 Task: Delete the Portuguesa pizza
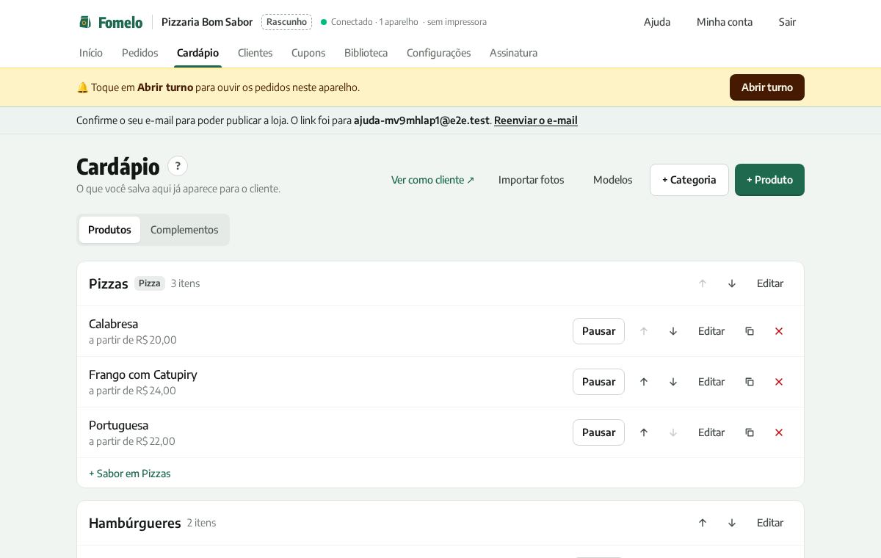[779, 432]
